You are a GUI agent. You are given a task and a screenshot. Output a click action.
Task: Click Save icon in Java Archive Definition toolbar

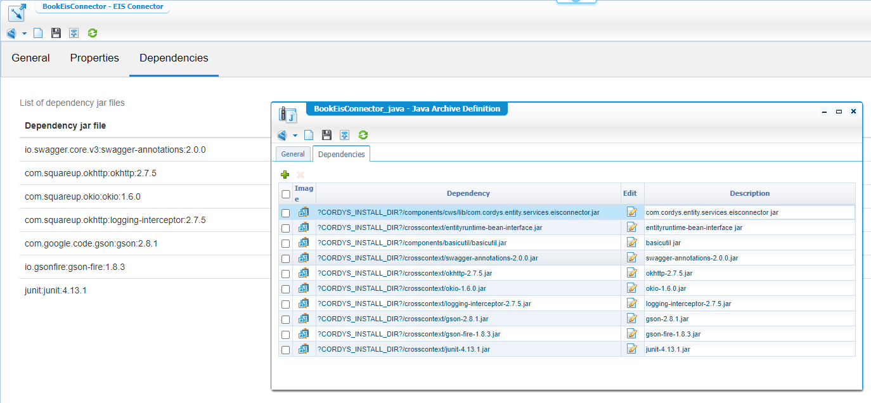click(326, 135)
